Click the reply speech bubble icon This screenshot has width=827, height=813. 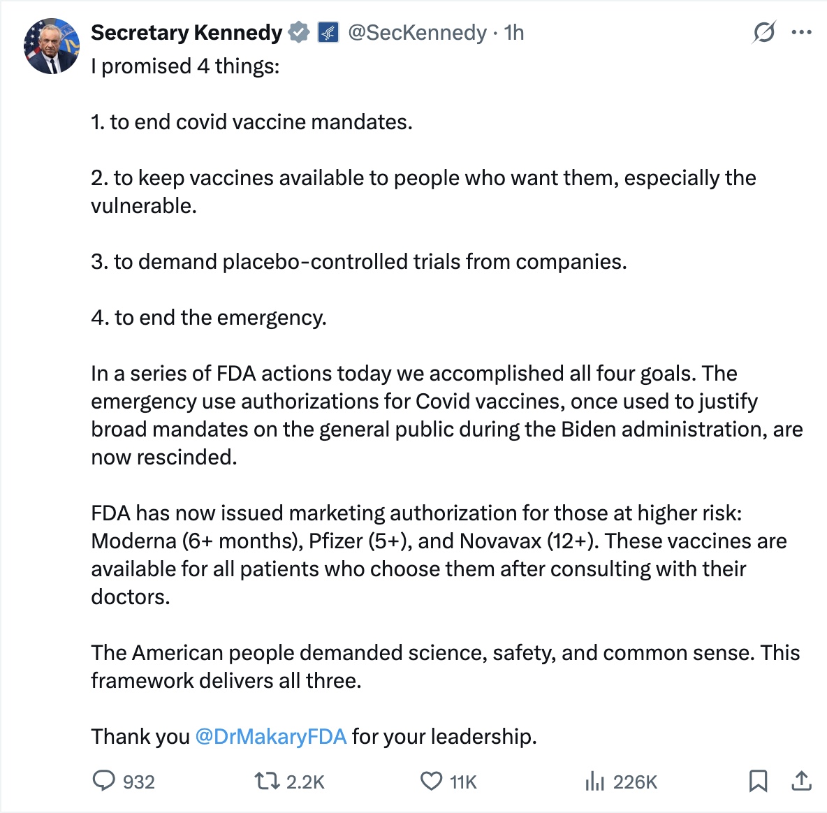click(x=103, y=780)
